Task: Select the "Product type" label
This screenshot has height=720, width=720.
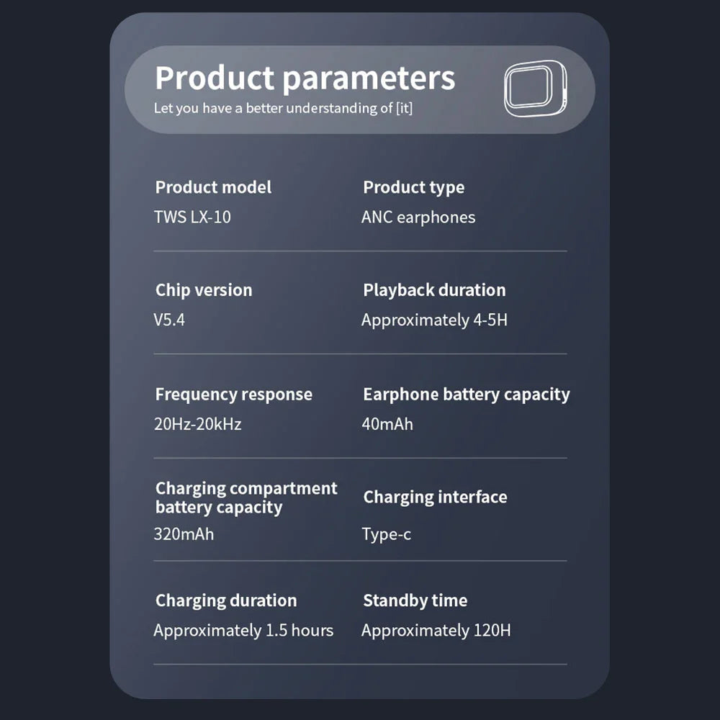Action: [413, 187]
